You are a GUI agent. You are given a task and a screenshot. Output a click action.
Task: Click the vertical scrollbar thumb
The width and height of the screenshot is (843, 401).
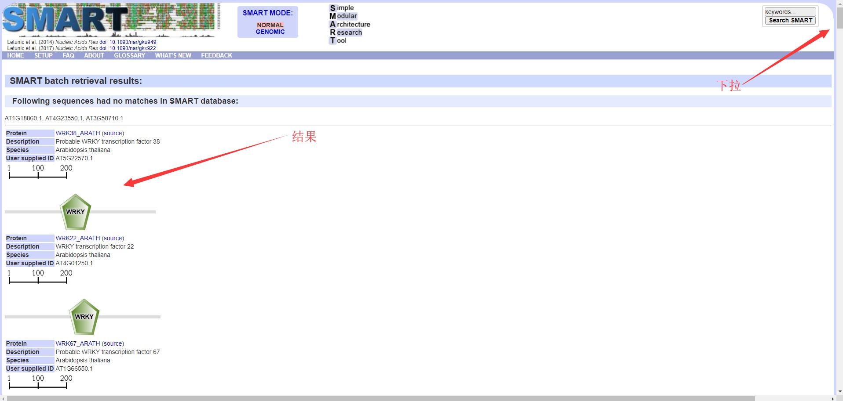point(839,18)
